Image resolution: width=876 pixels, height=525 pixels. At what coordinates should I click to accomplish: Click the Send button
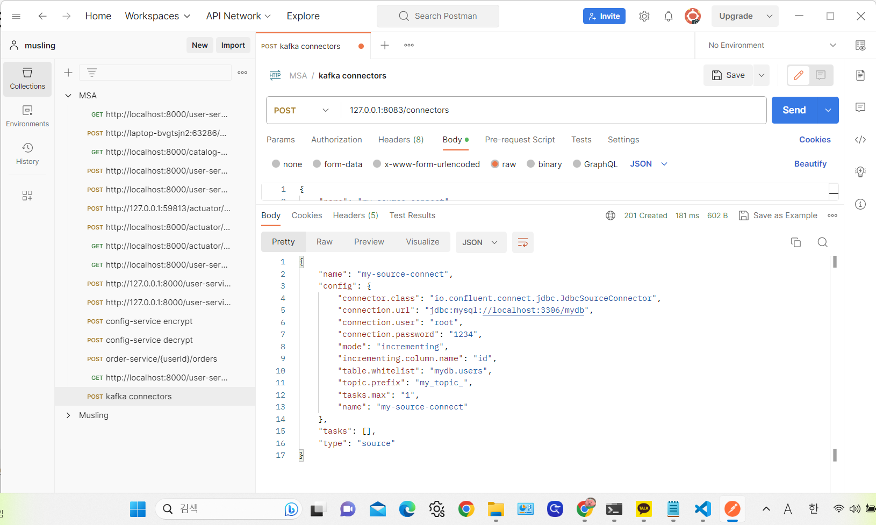[794, 110]
